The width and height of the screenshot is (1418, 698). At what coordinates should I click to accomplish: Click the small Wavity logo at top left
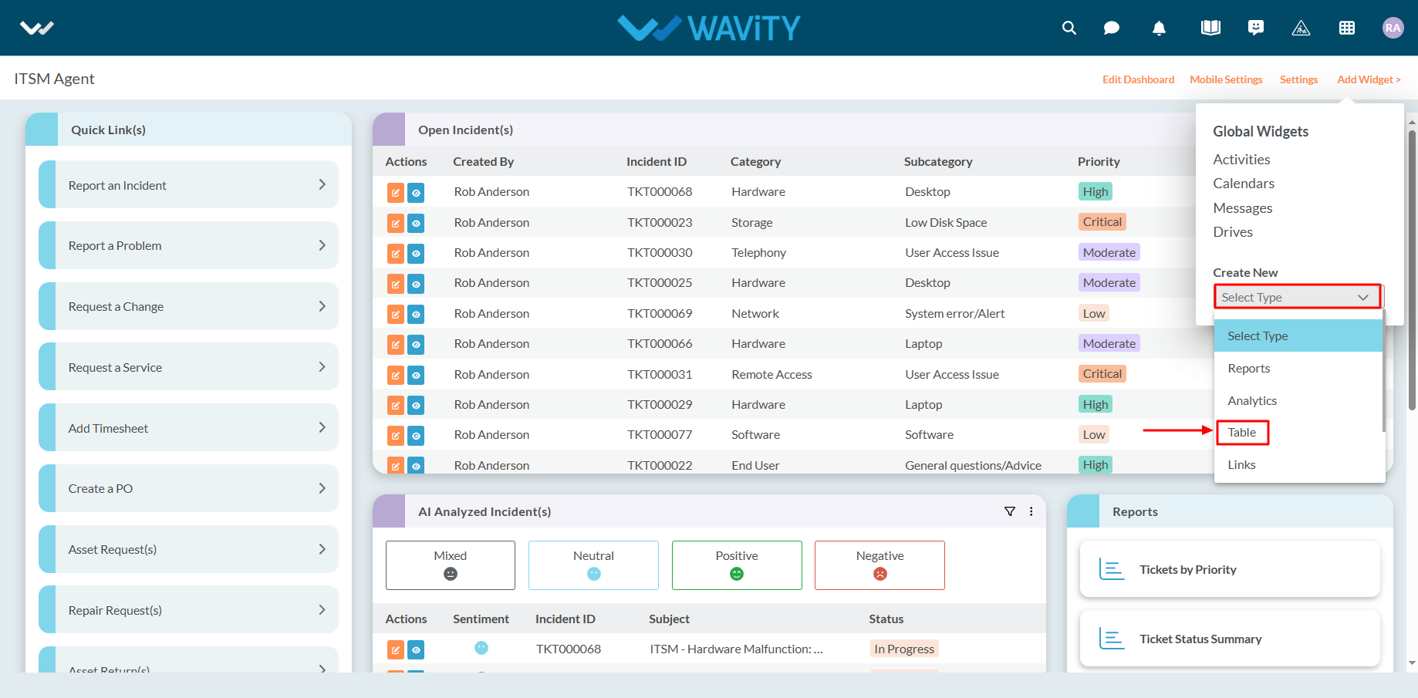[x=36, y=29]
